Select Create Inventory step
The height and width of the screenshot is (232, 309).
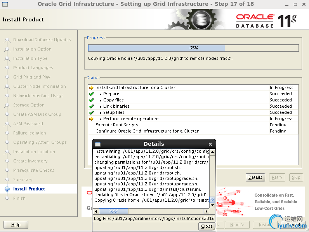coord(30,161)
